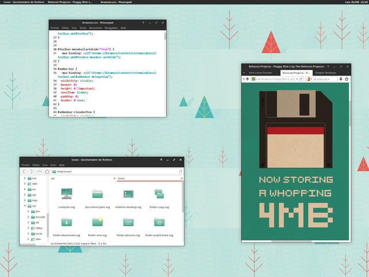The height and width of the screenshot is (277, 369).
Task: Click the clock in the top panel
Action: pos(356,2)
